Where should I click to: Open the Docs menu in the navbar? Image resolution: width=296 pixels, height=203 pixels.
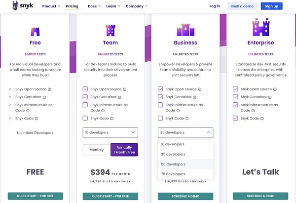tap(93, 6)
